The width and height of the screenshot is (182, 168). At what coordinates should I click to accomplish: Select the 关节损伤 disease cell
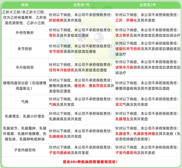point(25,49)
